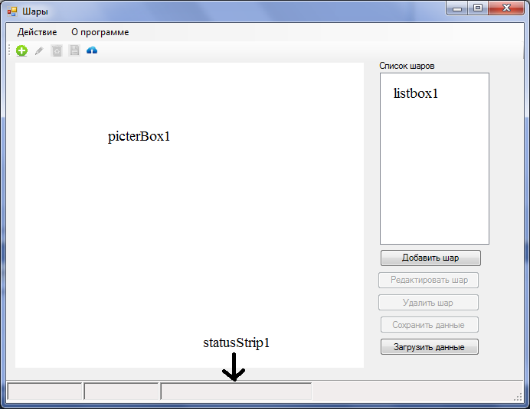Close the Шары window
The height and width of the screenshot is (409, 530).
point(506,8)
